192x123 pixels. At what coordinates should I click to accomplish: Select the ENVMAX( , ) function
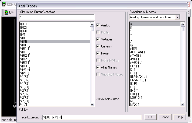coord(155,77)
